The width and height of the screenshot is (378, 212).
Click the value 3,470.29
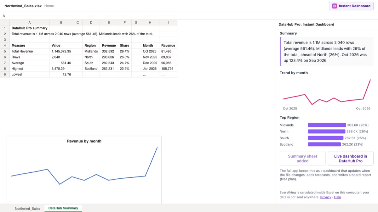61,68
